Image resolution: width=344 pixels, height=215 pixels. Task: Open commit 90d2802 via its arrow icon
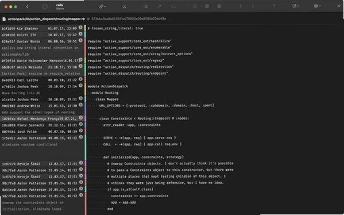click(x=80, y=105)
